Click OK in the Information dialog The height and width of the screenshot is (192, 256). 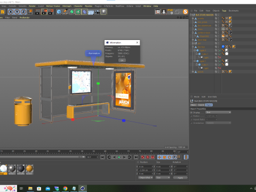pyautogui.click(x=122, y=60)
